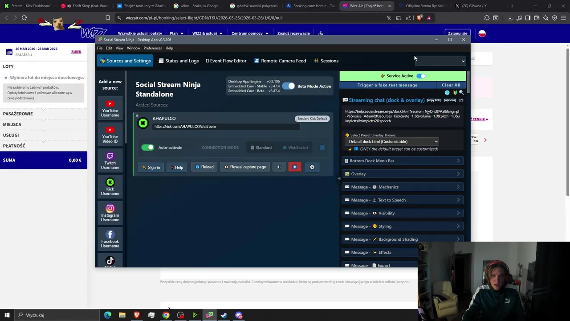This screenshot has height=321, width=570.
Task: Reload the Wizz Air browser page
Action: tap(24, 18)
